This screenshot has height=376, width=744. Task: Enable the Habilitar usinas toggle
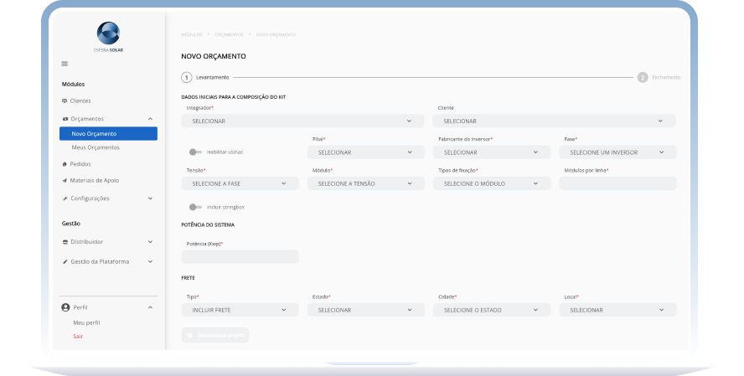pyautogui.click(x=195, y=152)
